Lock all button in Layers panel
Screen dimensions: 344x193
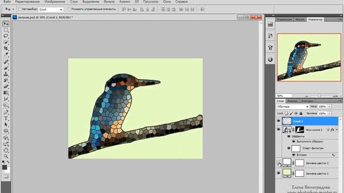[x=301, y=113]
